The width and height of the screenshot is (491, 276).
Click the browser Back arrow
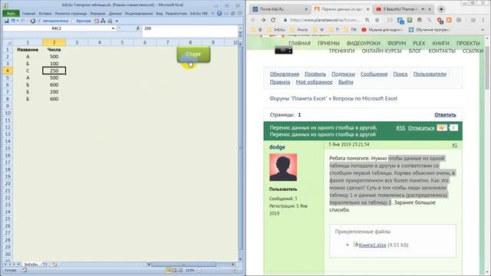[x=253, y=20]
